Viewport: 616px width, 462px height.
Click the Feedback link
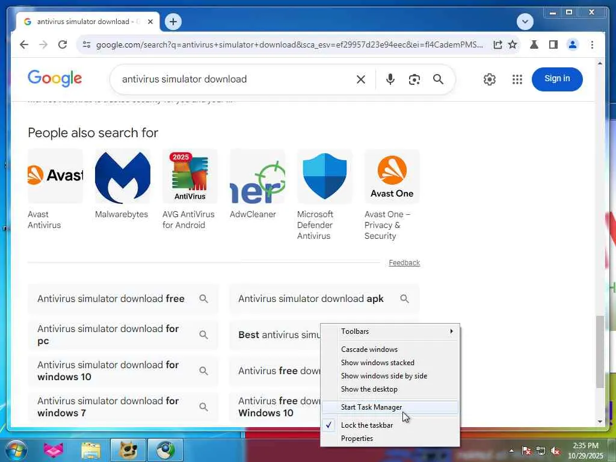(404, 262)
